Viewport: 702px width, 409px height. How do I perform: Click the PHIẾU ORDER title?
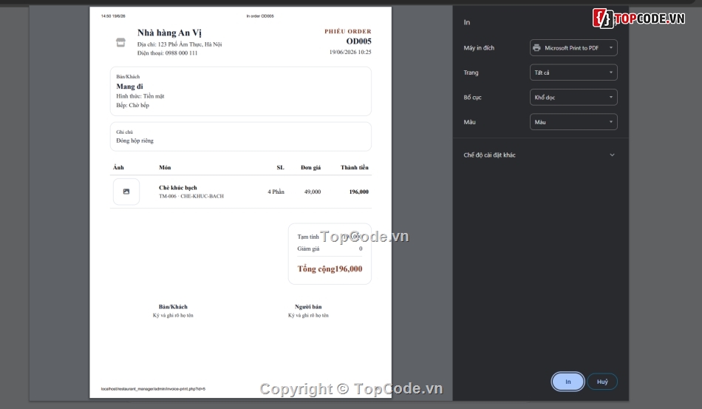[x=348, y=31]
